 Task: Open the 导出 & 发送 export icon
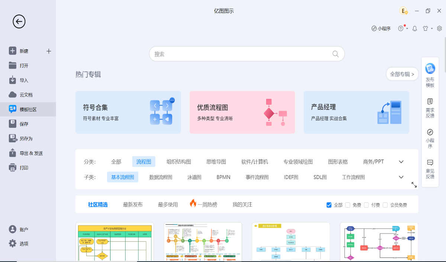tap(13, 153)
